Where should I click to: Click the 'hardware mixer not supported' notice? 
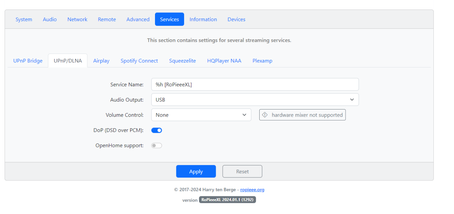pos(303,115)
